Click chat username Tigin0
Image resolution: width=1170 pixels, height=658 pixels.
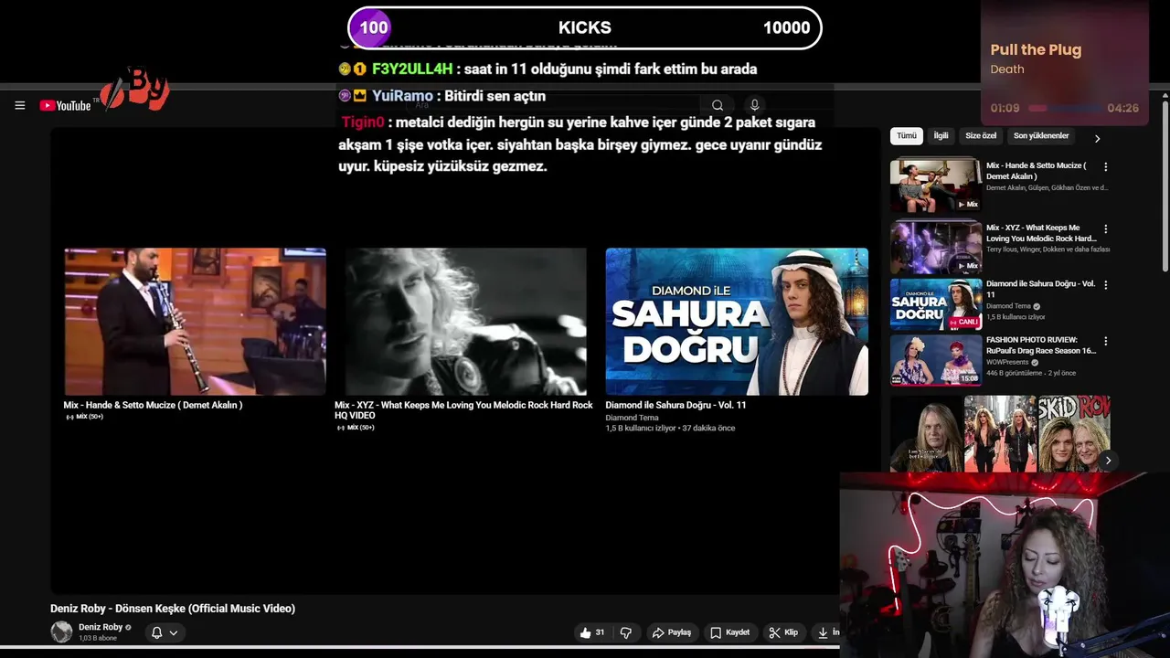pyautogui.click(x=363, y=122)
